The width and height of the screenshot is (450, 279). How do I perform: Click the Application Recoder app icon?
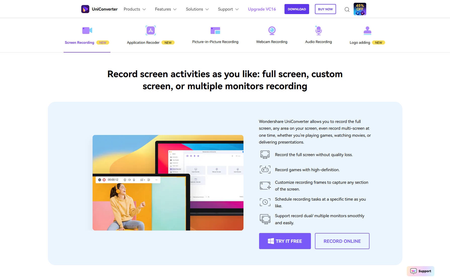tap(151, 30)
